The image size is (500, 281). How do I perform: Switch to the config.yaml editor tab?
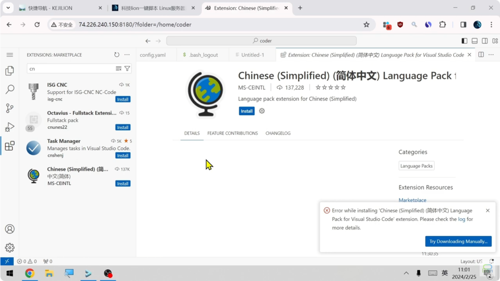pos(153,55)
